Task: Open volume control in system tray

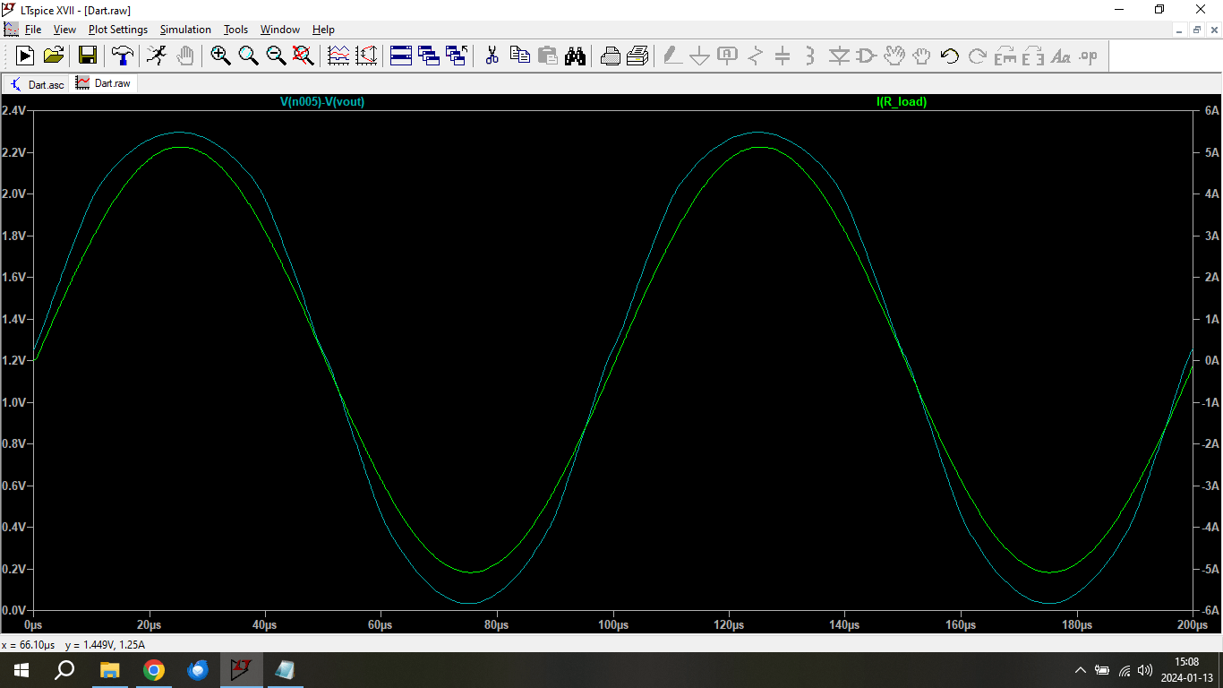Action: coord(1145,670)
